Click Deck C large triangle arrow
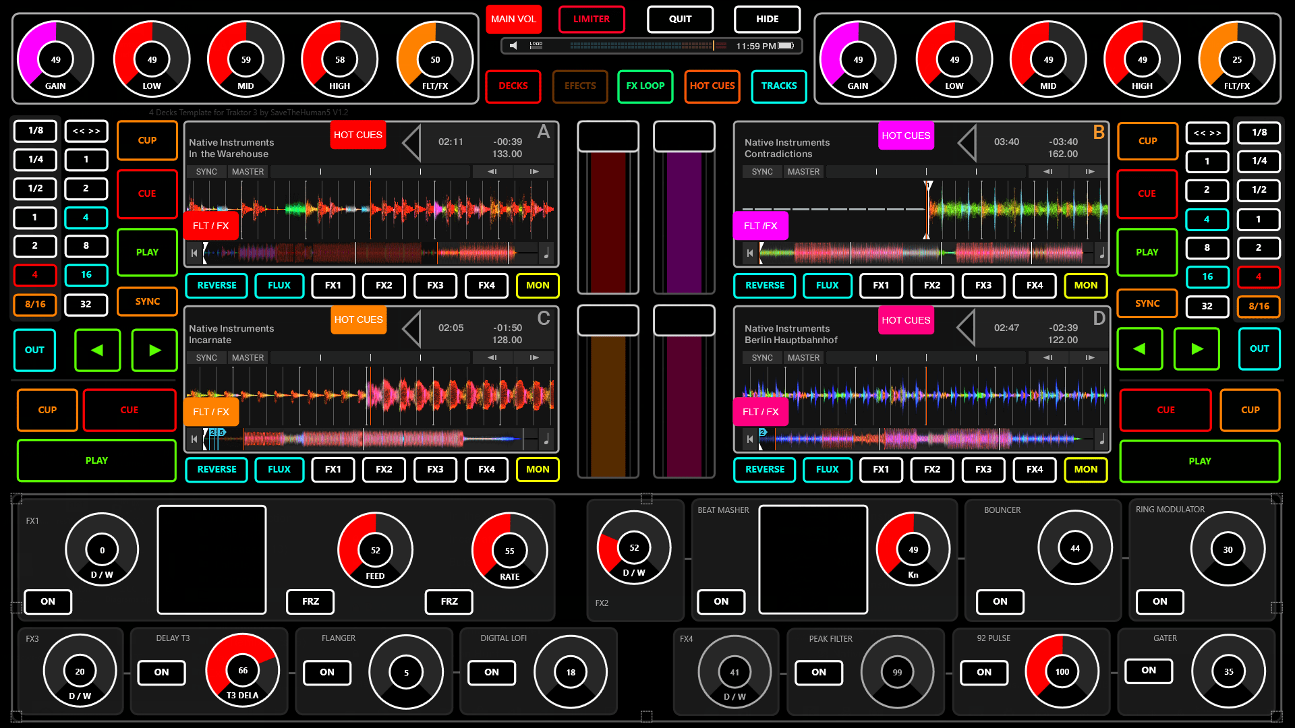This screenshot has height=728, width=1295. (411, 329)
